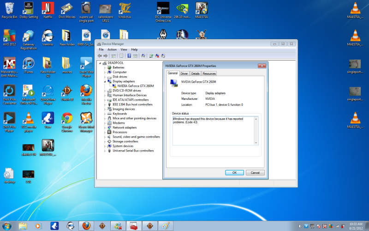Image resolution: width=369 pixels, height=231 pixels.
Task: Open the Help menu in Device Manager
Action: point(134,49)
